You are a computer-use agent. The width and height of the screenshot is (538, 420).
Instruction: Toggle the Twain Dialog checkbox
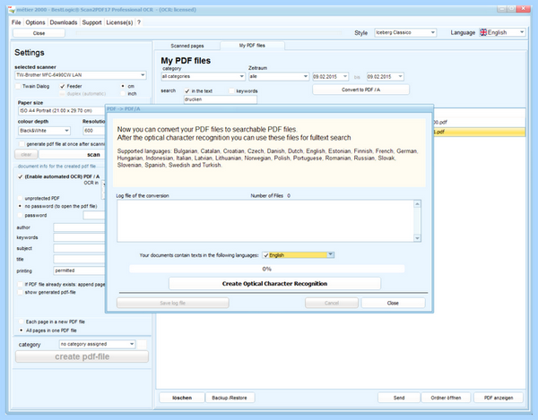coord(18,86)
